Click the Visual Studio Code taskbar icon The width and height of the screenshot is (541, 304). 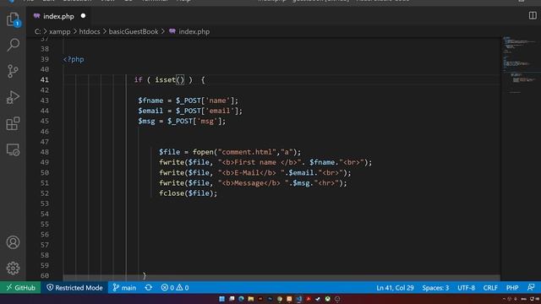coord(298,299)
